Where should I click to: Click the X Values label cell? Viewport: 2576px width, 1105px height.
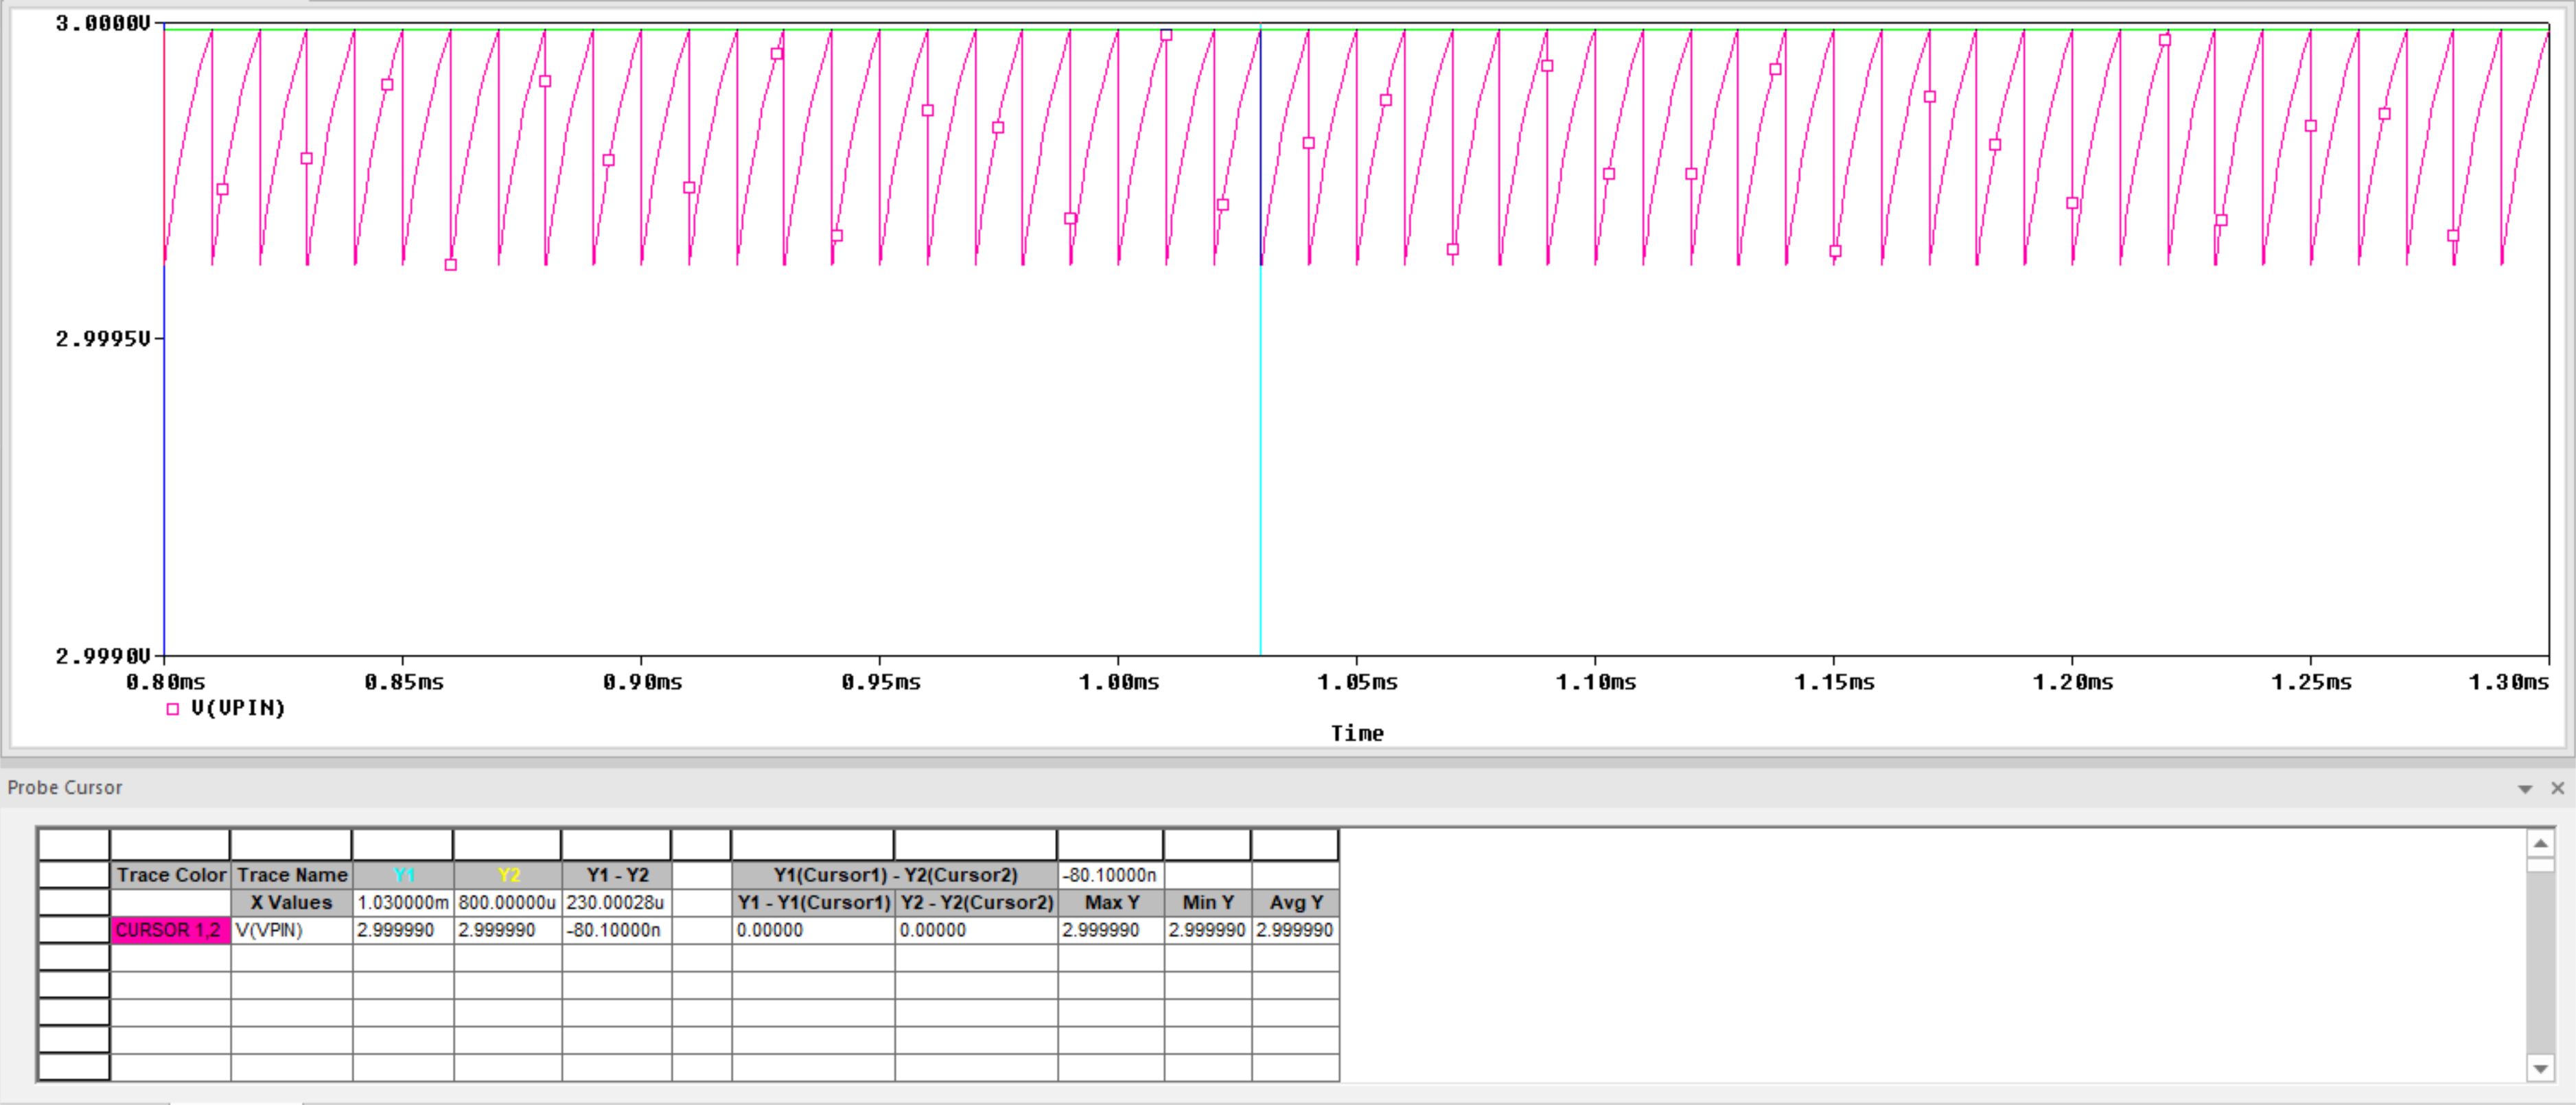pyautogui.click(x=291, y=902)
